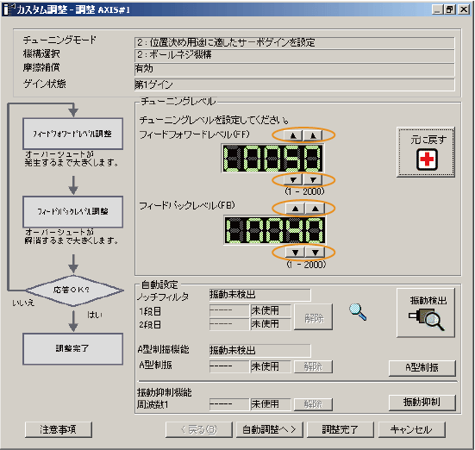Click the 注意事項 button

pyautogui.click(x=58, y=429)
